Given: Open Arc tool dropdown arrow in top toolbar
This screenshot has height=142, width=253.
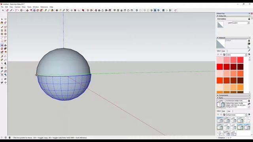Looking at the screenshot, I should pyautogui.click(x=19, y=10).
